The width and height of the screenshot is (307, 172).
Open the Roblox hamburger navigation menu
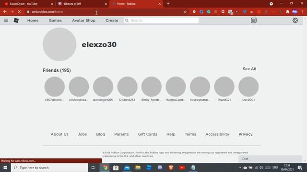pyautogui.click(x=6, y=20)
